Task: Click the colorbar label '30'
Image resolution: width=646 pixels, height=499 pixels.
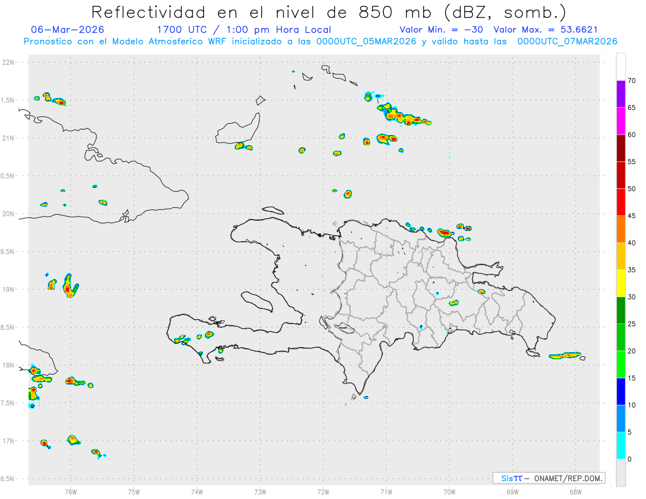Action: (631, 297)
